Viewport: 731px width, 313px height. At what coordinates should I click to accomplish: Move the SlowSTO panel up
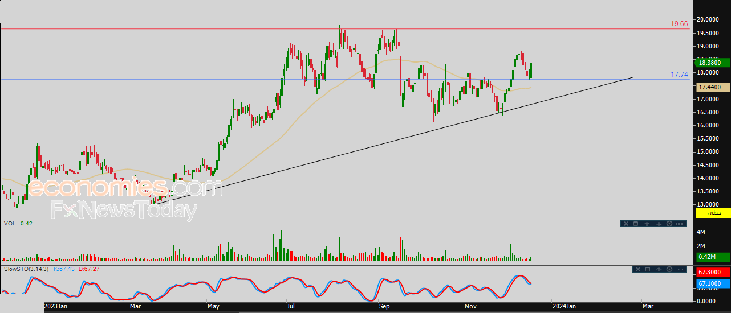point(659,269)
